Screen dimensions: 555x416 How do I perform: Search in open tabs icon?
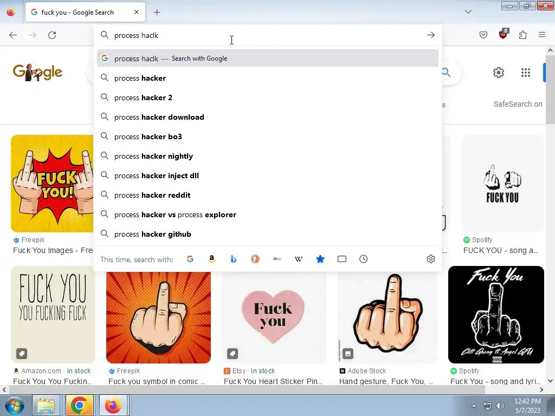[x=342, y=259]
